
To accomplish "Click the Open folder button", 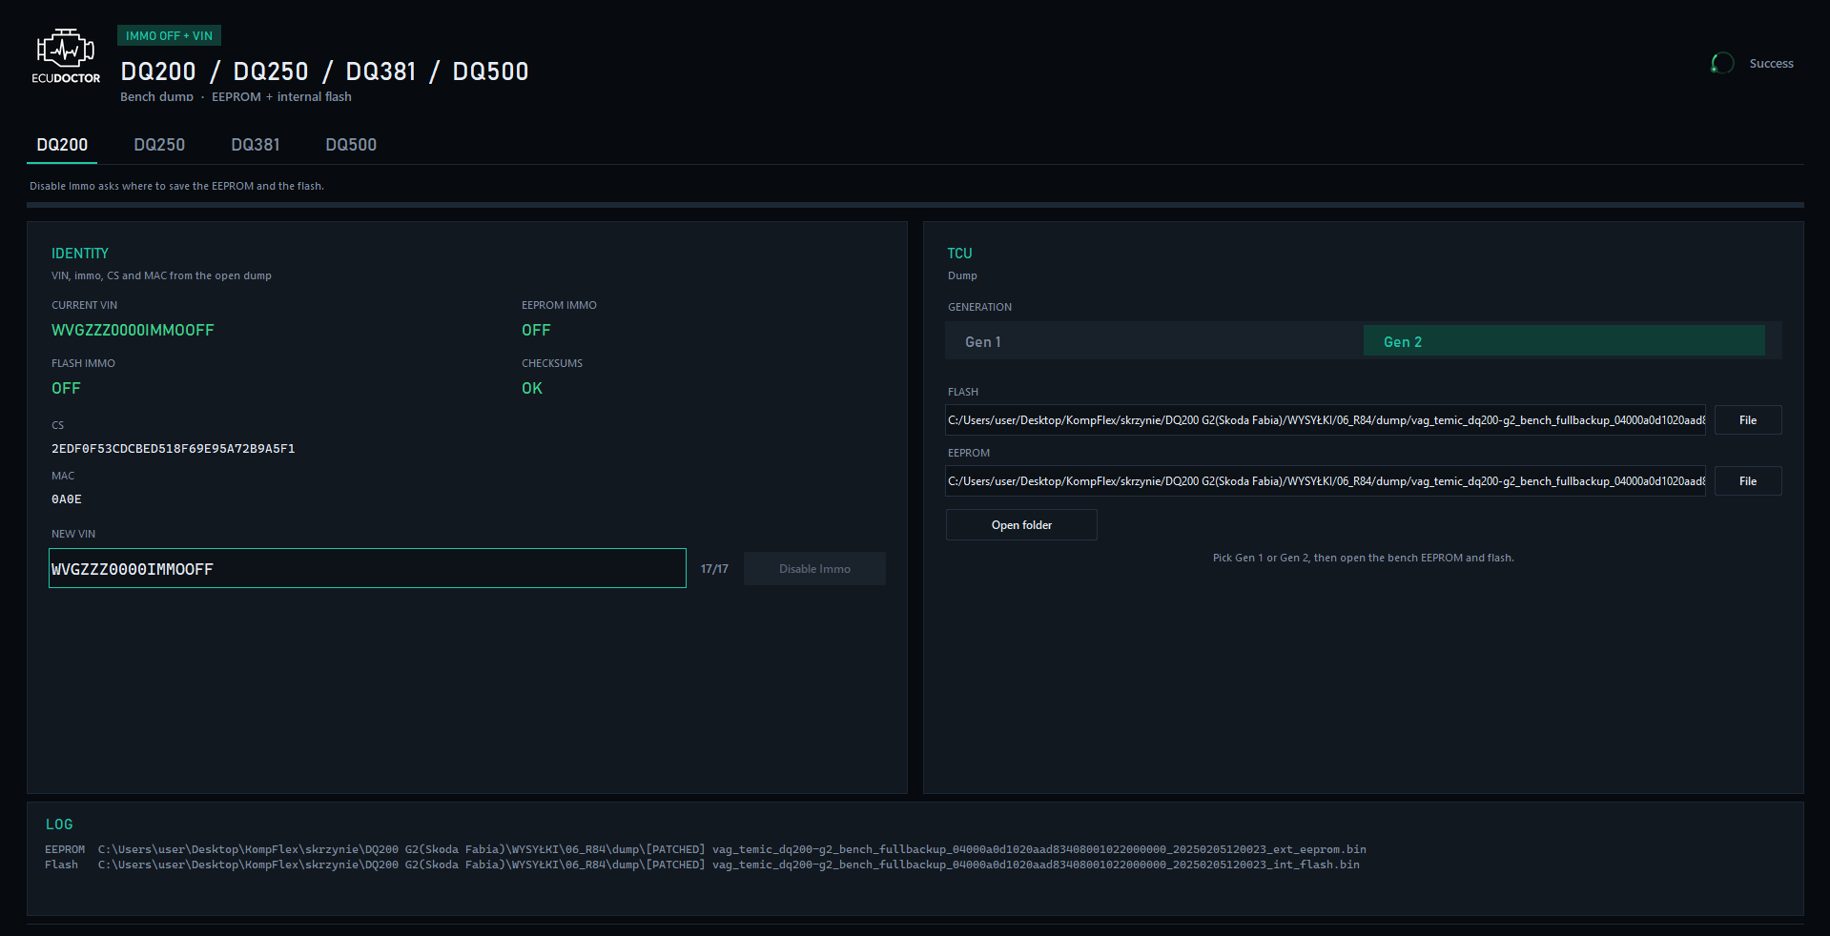I will tap(1021, 525).
